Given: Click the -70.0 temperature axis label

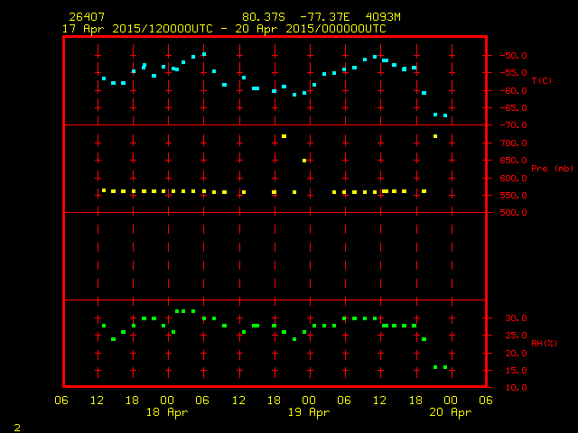Looking at the screenshot, I should (x=513, y=125).
